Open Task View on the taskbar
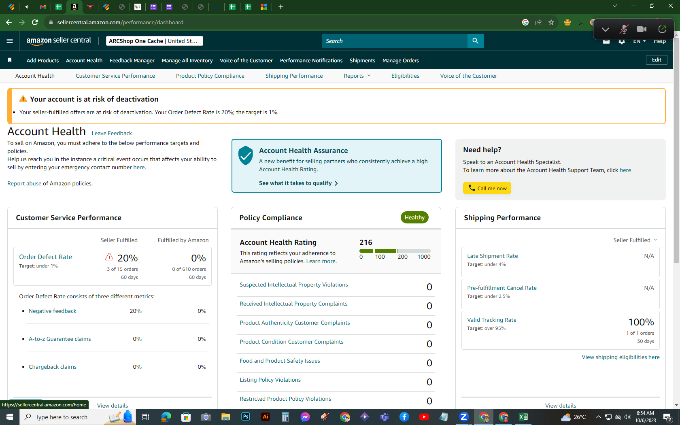Image resolution: width=680 pixels, height=425 pixels. pyautogui.click(x=146, y=417)
